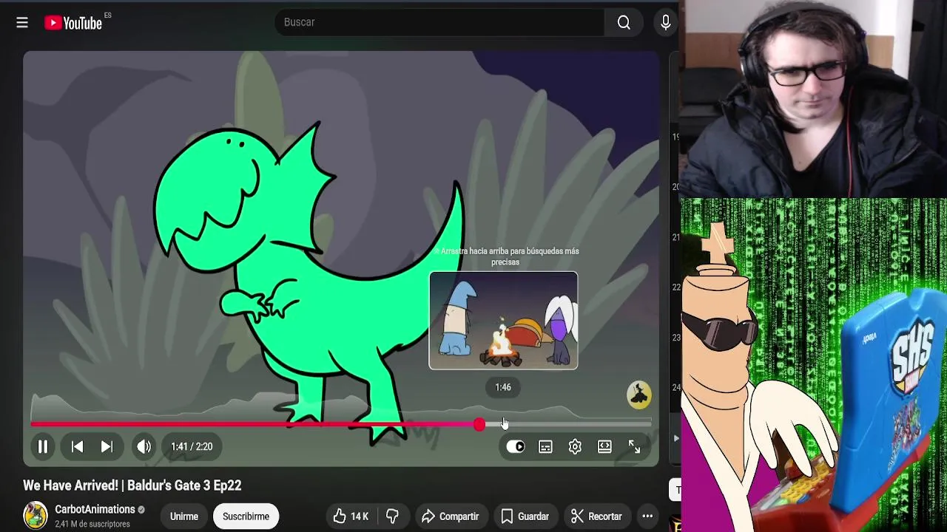Click the Unirme join button
Screen dimensions: 947x532
pyautogui.click(x=184, y=516)
